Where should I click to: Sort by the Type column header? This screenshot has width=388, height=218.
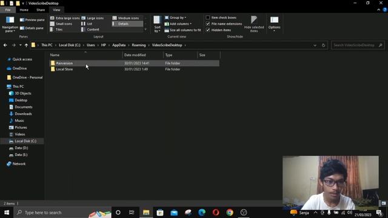[181, 55]
